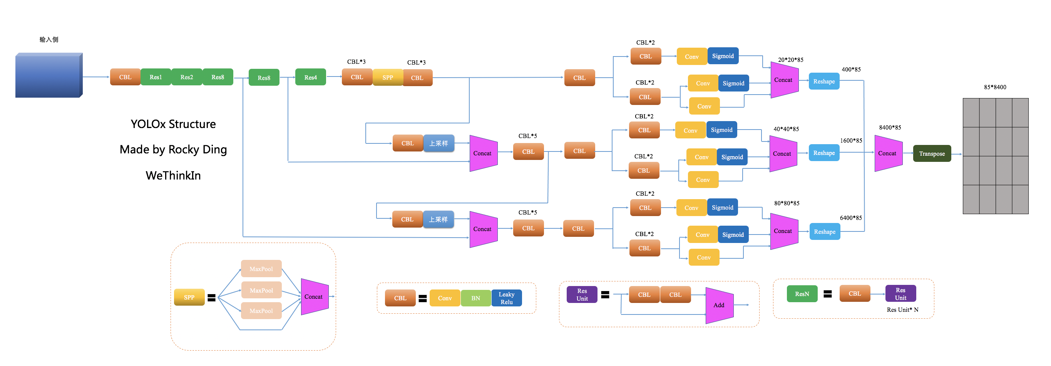Click the Res4 block
Viewport: 1051px width, 366px height.
click(x=310, y=77)
